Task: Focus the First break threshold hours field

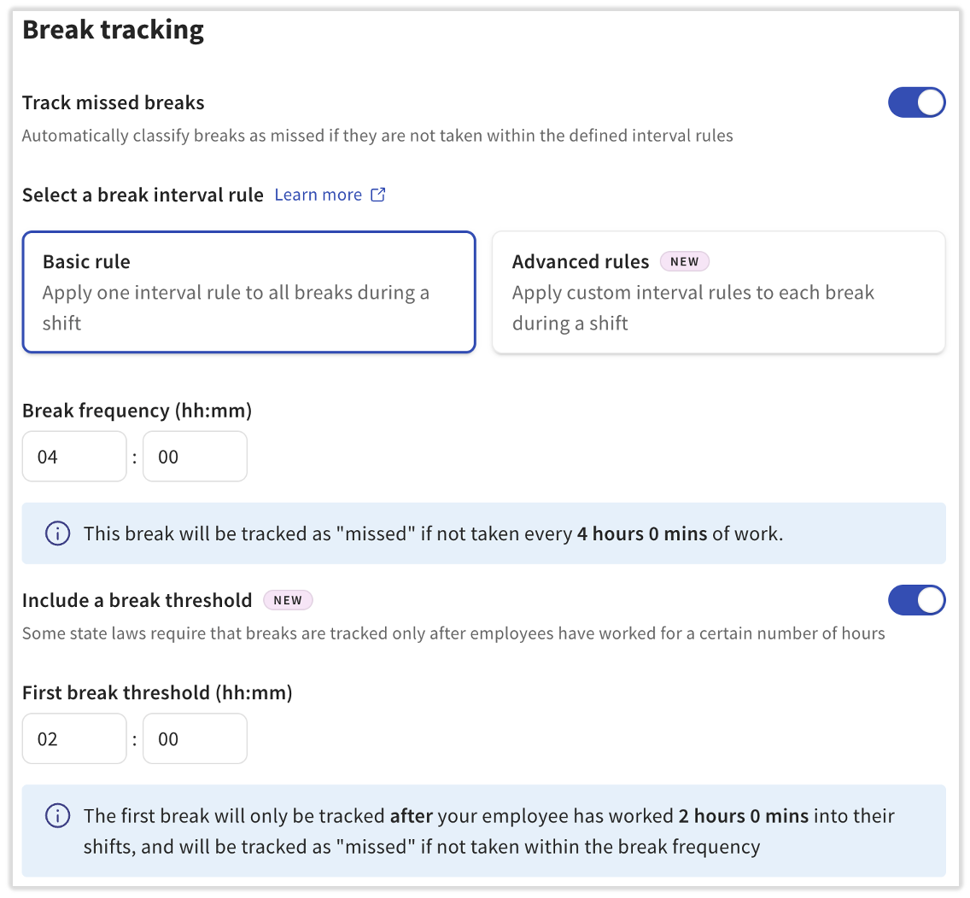Action: pyautogui.click(x=74, y=738)
